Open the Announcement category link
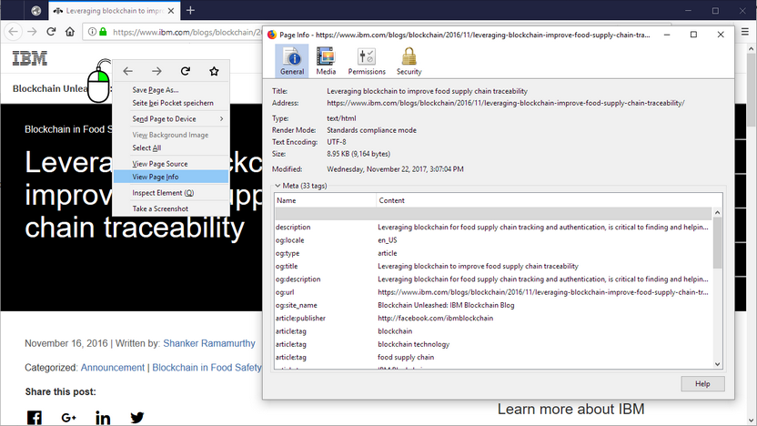The image size is (757, 426). click(x=113, y=368)
